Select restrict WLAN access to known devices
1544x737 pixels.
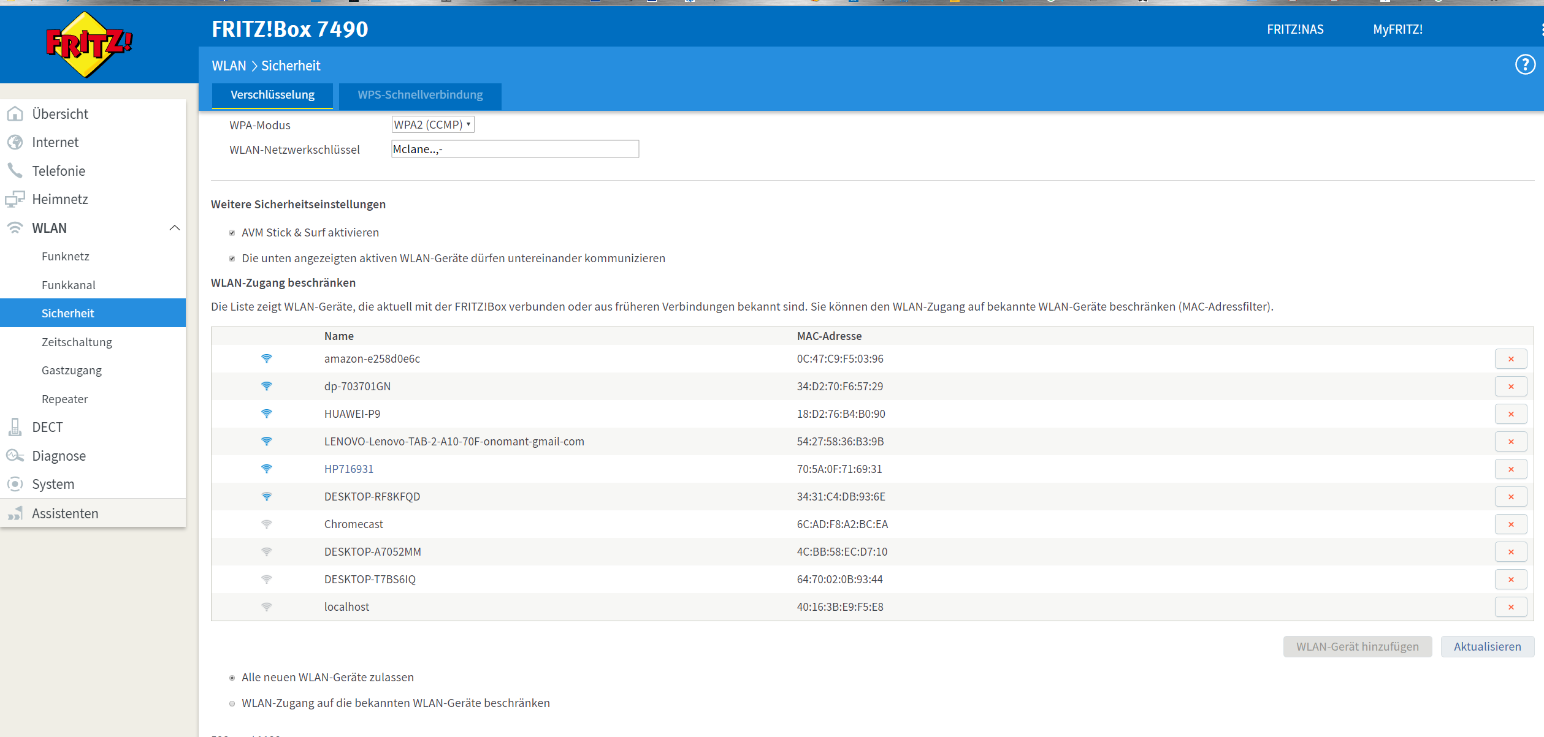coord(232,703)
